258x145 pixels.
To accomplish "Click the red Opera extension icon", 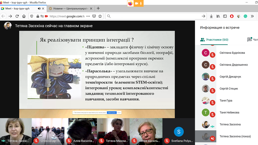I will (232, 16).
